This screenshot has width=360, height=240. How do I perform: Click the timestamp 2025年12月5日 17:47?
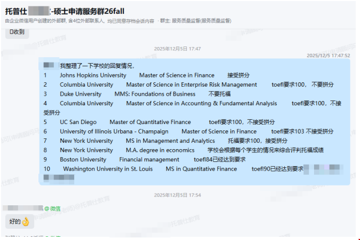177,49
